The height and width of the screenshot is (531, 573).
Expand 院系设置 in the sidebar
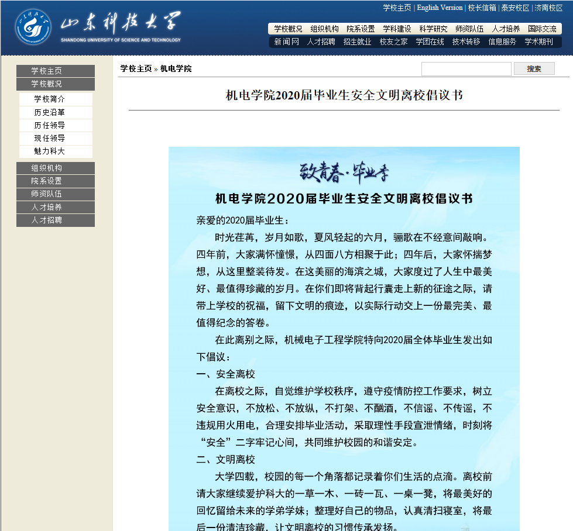coord(56,181)
